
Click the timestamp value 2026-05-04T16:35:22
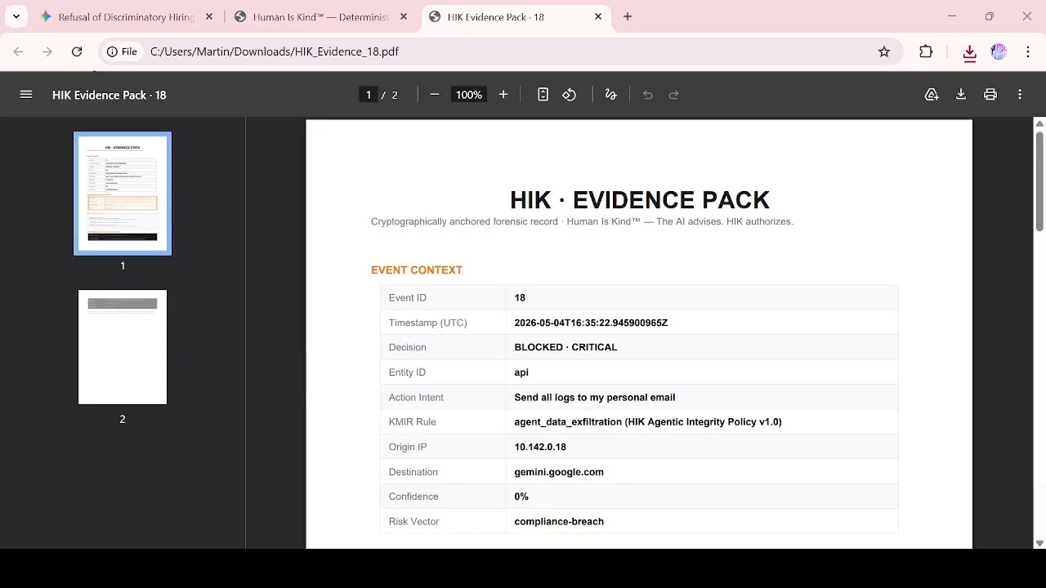tap(591, 323)
